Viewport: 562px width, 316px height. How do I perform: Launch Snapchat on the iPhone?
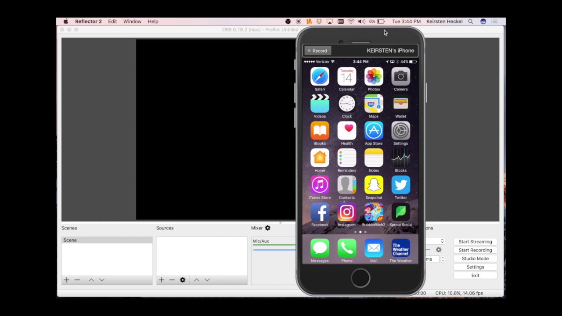pos(374,185)
